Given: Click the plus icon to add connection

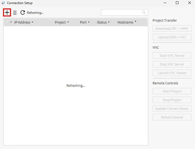Looking at the screenshot, I should tap(7, 12).
